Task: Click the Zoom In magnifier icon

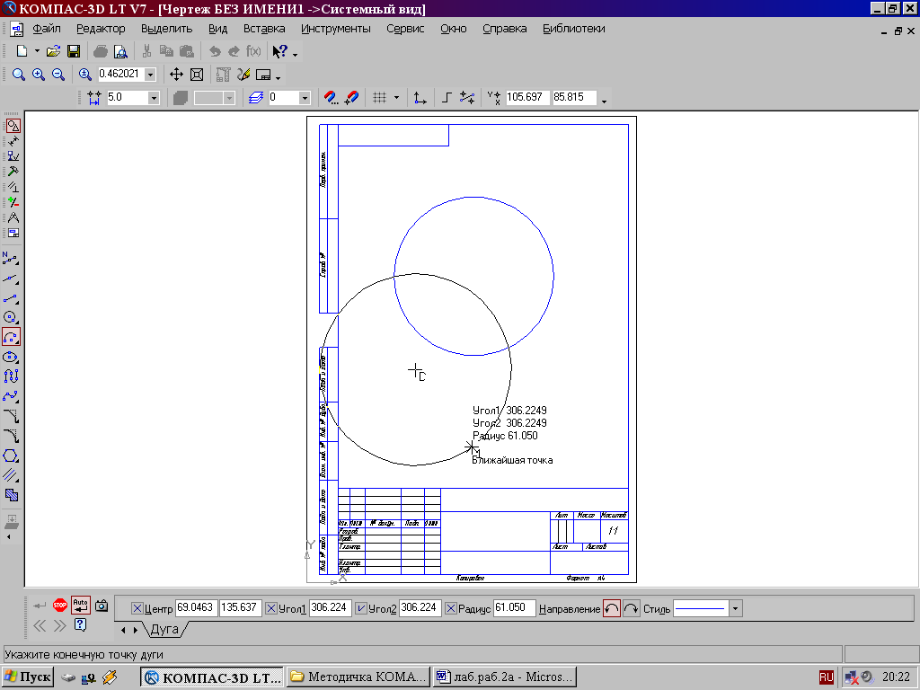Action: (x=39, y=75)
